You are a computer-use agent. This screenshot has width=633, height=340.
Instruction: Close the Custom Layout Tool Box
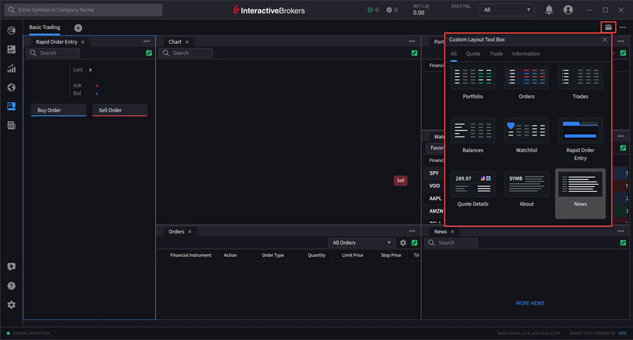pos(605,40)
